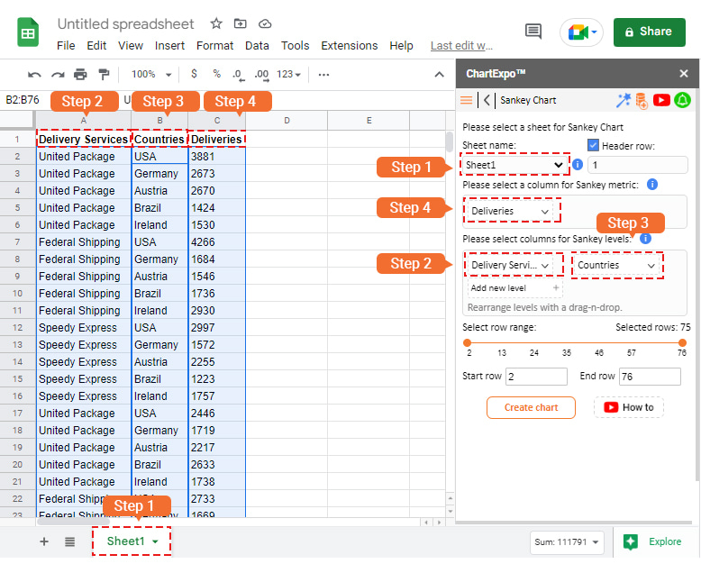Close the ChartExpo sidebar

point(684,73)
